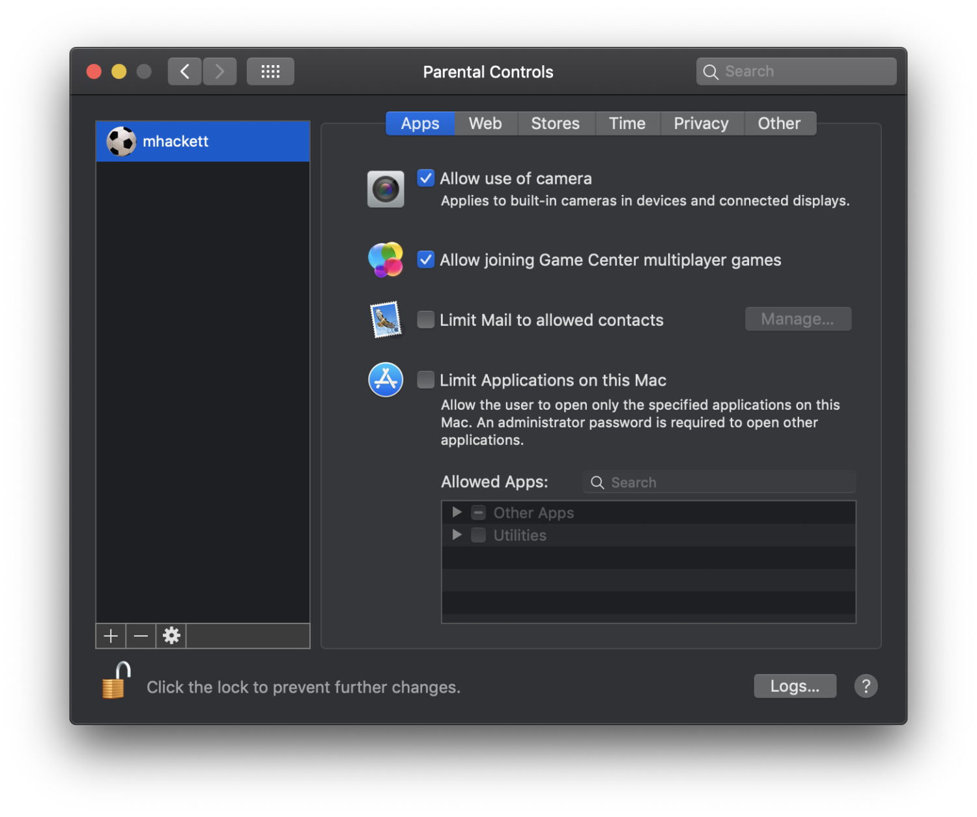The height and width of the screenshot is (817, 977).
Task: Expand the Utilities category
Action: point(457,535)
